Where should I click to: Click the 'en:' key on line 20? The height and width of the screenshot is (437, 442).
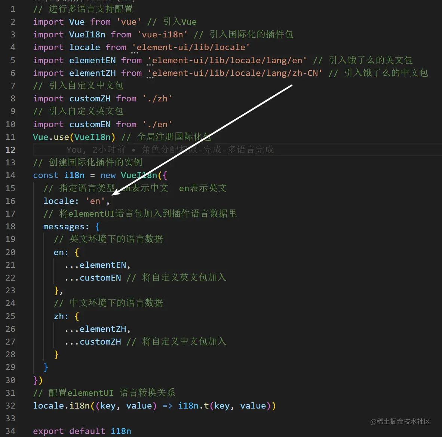coord(61,252)
